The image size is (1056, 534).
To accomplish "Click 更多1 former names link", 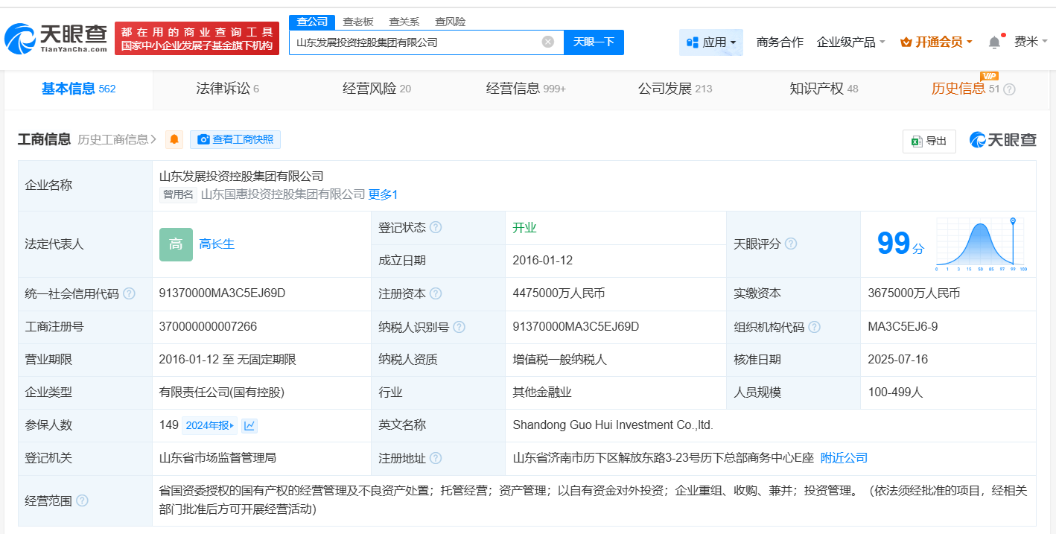I will pyautogui.click(x=383, y=194).
